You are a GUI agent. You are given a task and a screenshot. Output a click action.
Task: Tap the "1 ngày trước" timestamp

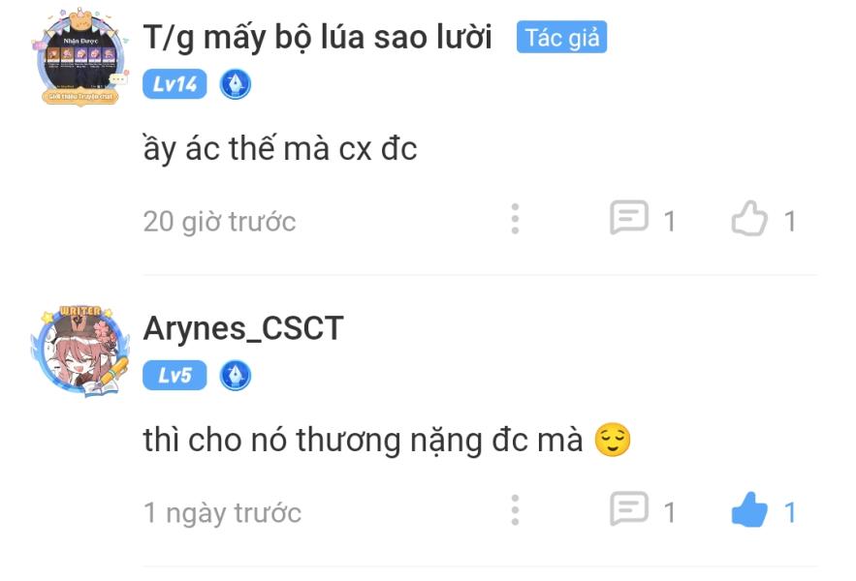click(222, 513)
